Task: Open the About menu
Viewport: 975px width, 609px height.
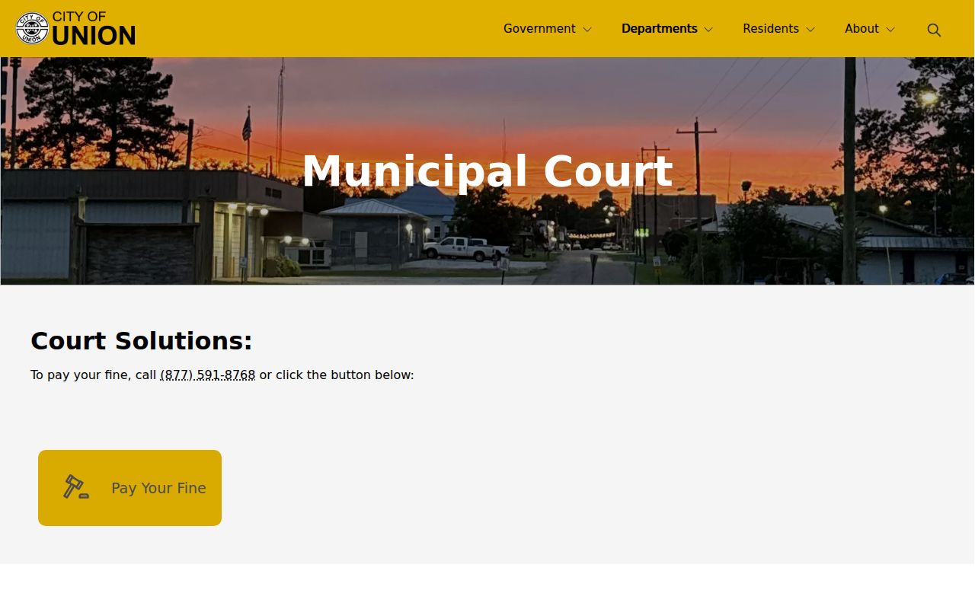Action: coord(862,29)
